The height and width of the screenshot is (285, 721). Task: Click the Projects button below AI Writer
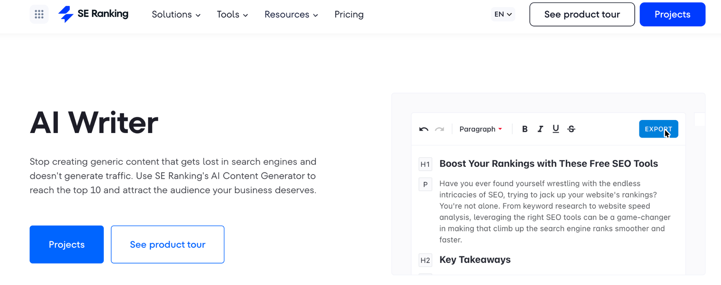67,244
